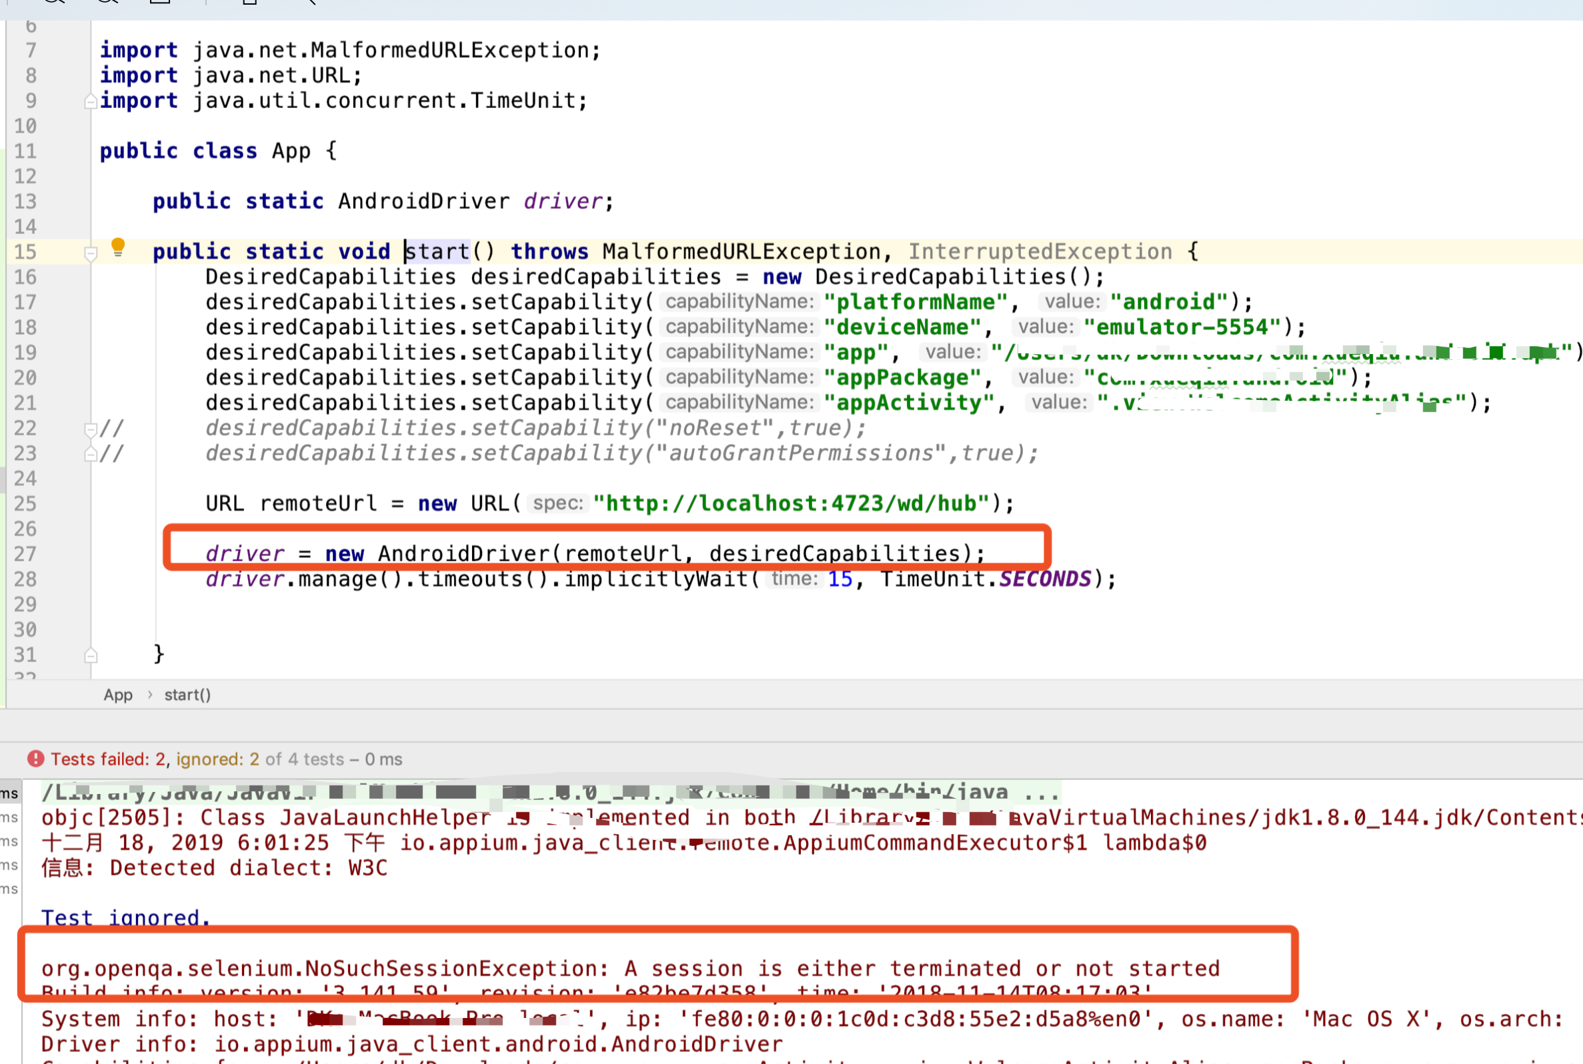Image resolution: width=1583 pixels, height=1064 pixels.
Task: Click the "Tests failed: 2" status text
Action: click(109, 759)
